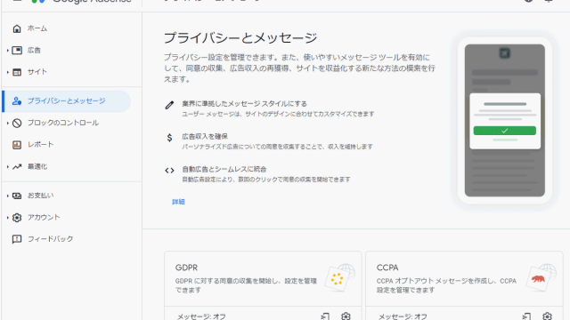Click the Home icon in the sidebar
The image size is (570, 320).
tap(17, 28)
